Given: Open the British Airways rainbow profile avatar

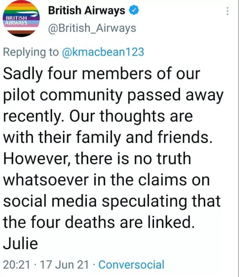Looking at the screenshot, I should tap(21, 18).
